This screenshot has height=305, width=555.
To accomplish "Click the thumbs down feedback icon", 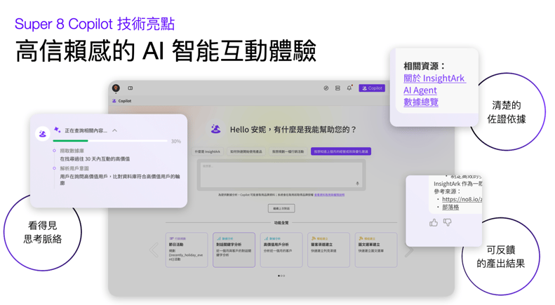I will [x=448, y=222].
